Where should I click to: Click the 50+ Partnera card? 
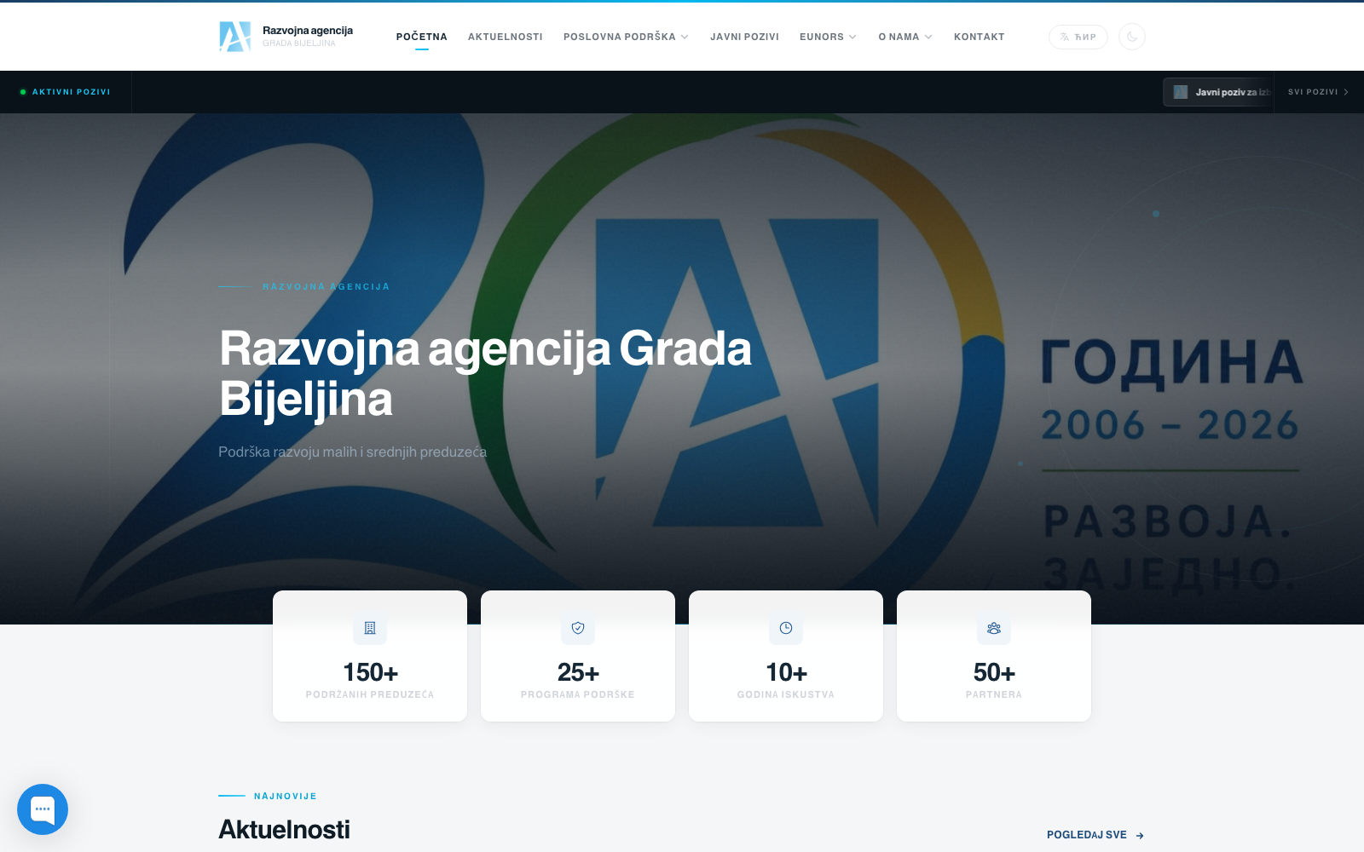coord(994,656)
